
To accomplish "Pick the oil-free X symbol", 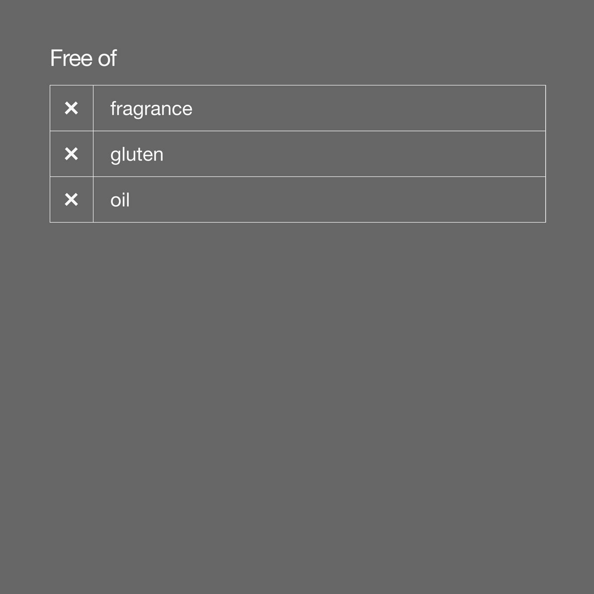I will 71,200.
